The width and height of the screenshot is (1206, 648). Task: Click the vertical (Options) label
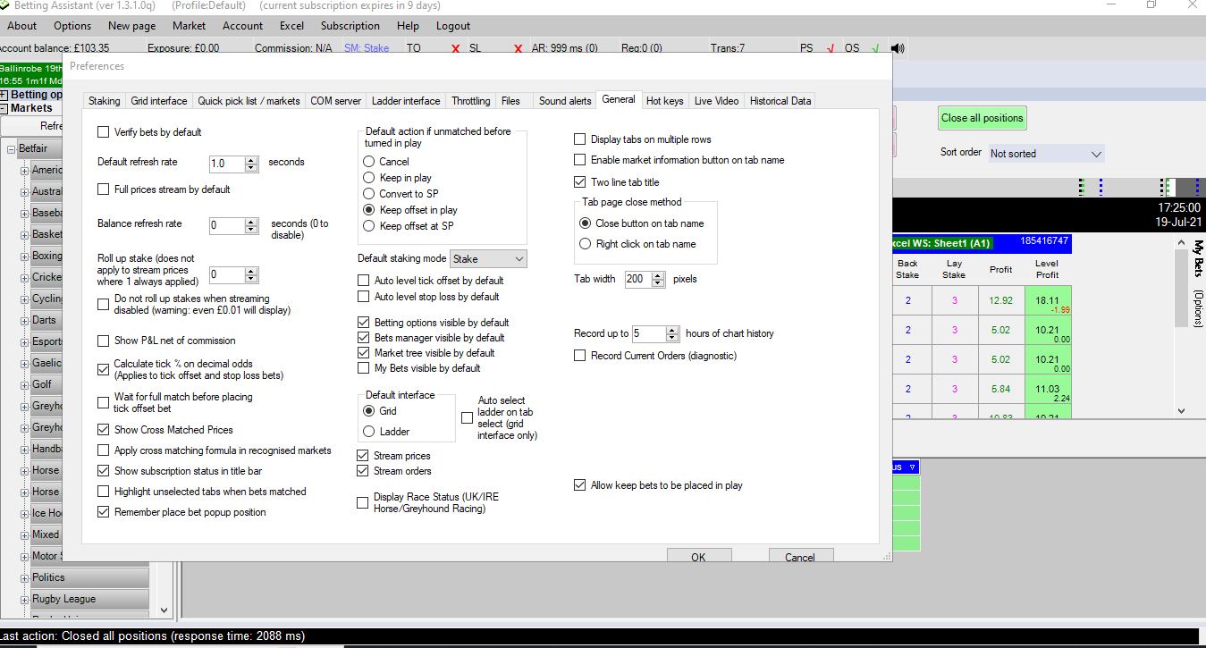pyautogui.click(x=1198, y=310)
